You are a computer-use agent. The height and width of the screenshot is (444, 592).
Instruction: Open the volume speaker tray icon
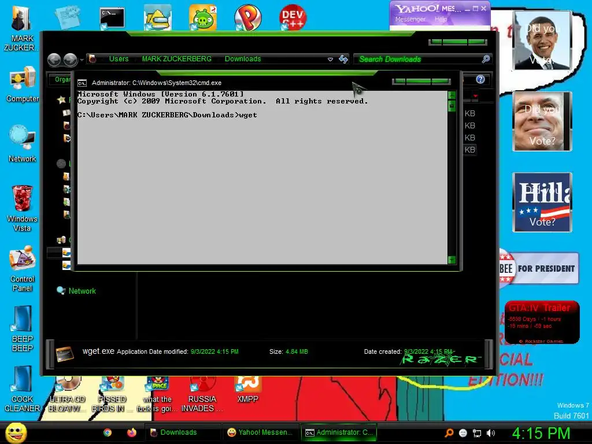coord(490,433)
